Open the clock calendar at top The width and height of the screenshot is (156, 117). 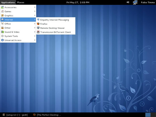78,2
